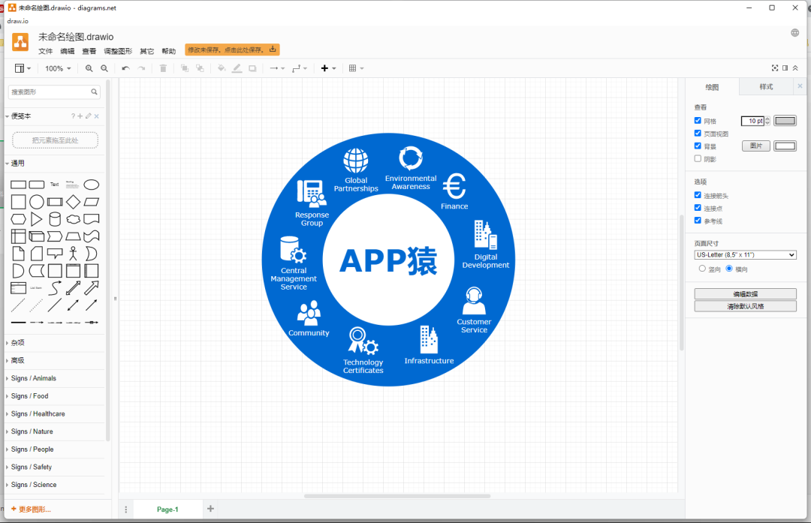Open the insert plus dropdown

[328, 68]
